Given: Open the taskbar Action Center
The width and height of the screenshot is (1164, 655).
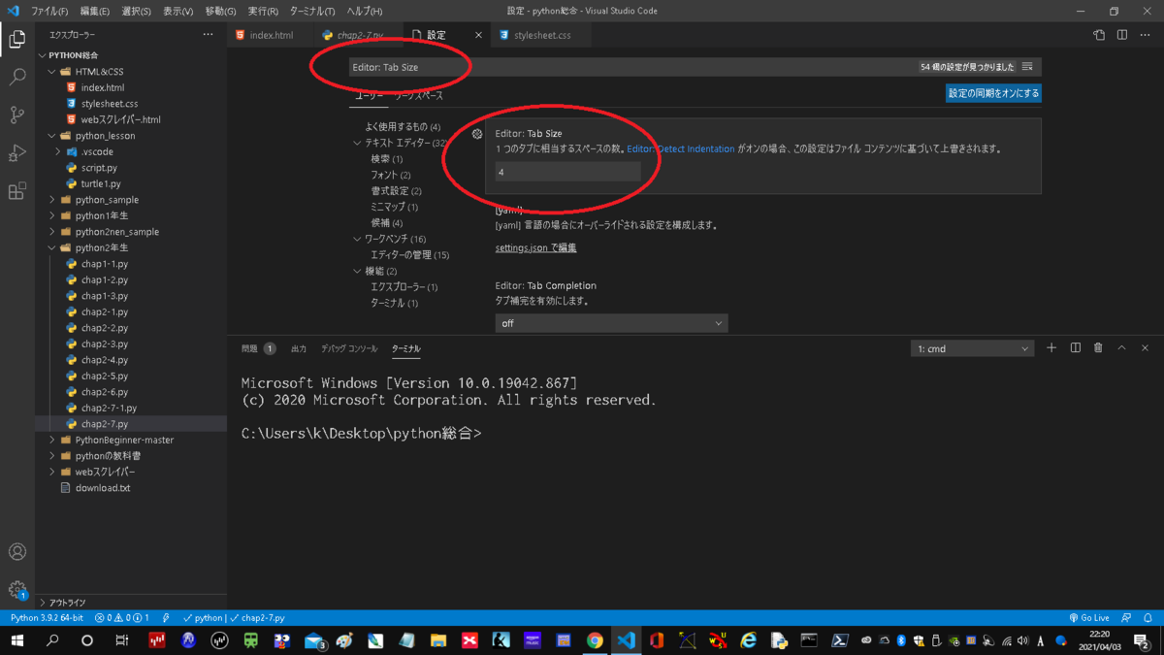Looking at the screenshot, I should click(x=1143, y=640).
